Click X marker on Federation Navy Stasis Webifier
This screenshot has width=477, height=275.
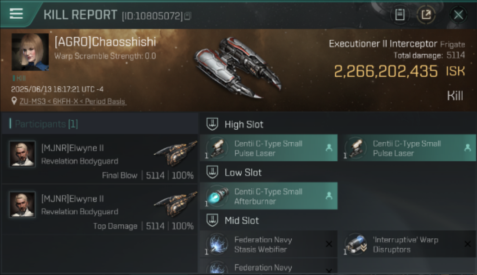point(329,244)
